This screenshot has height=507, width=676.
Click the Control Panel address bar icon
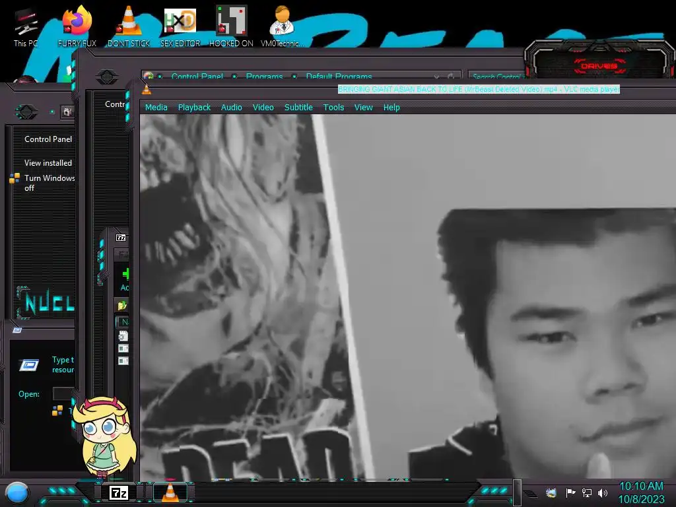149,77
